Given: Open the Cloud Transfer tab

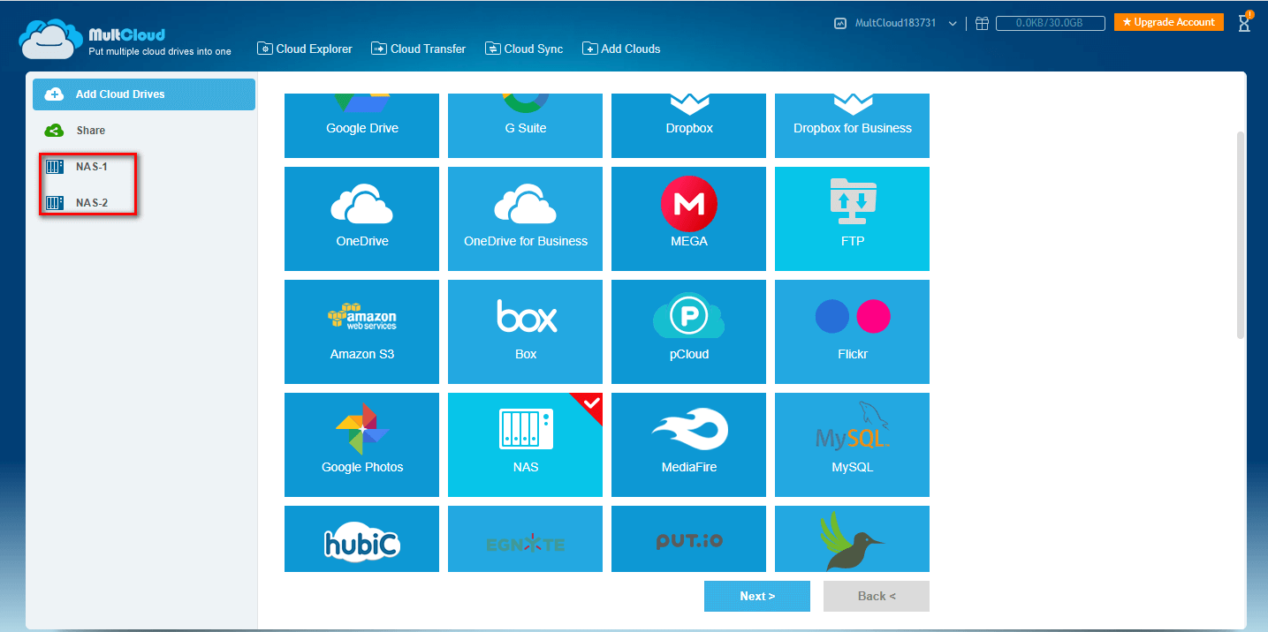Looking at the screenshot, I should (x=418, y=49).
